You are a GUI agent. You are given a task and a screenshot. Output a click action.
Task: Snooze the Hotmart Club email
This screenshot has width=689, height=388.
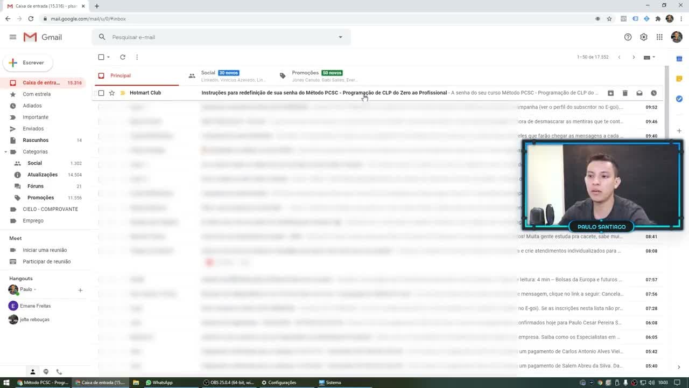coord(653,93)
